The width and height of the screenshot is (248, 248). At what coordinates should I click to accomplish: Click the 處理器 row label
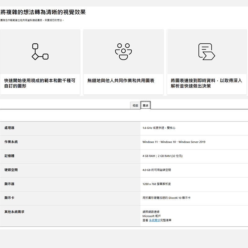(9, 128)
